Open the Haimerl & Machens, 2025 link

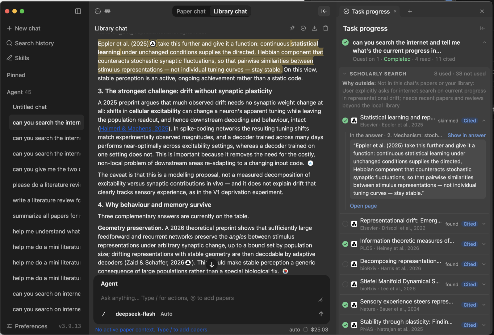pos(134,128)
